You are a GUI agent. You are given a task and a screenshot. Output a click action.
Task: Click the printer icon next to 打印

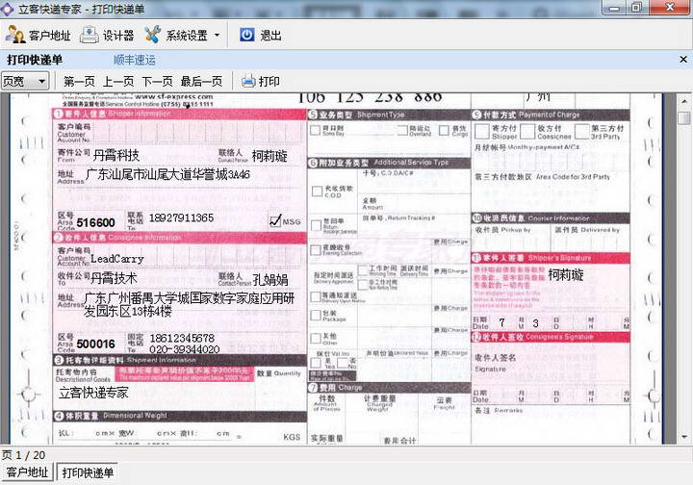(248, 81)
